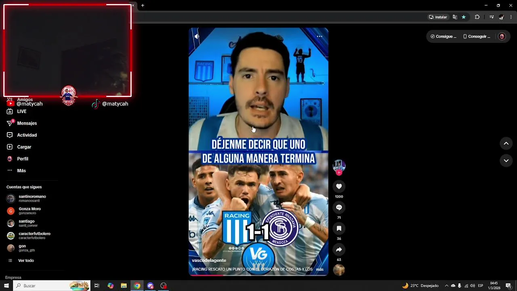This screenshot has width=517, height=291.
Task: Click the Mensajes paper-plane icon
Action: [x=10, y=123]
